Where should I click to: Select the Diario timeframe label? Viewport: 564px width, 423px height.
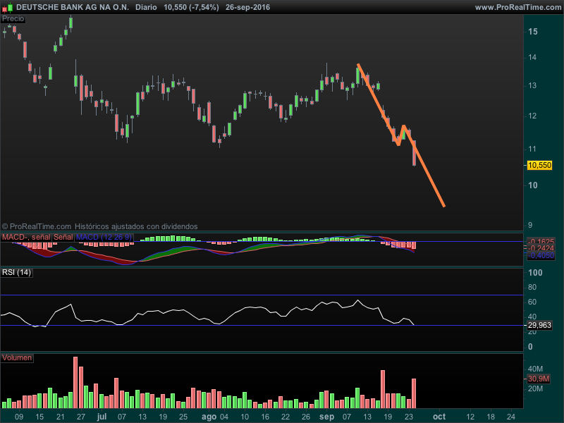(x=146, y=7)
